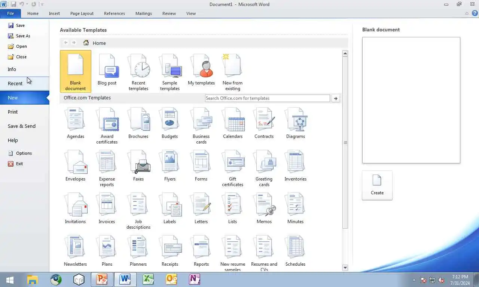Switch to the Mailings tab

(x=144, y=13)
